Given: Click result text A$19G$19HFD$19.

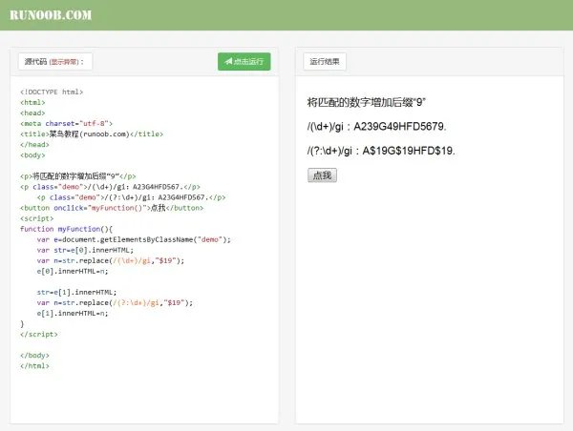Looking at the screenshot, I should [x=409, y=151].
